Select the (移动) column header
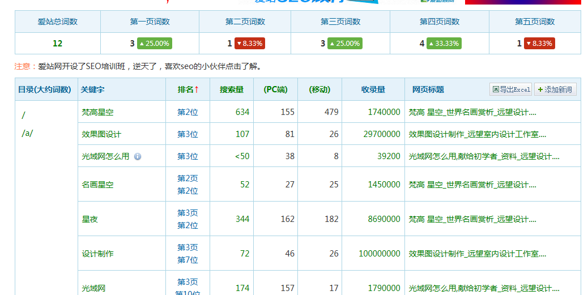 tap(319, 89)
